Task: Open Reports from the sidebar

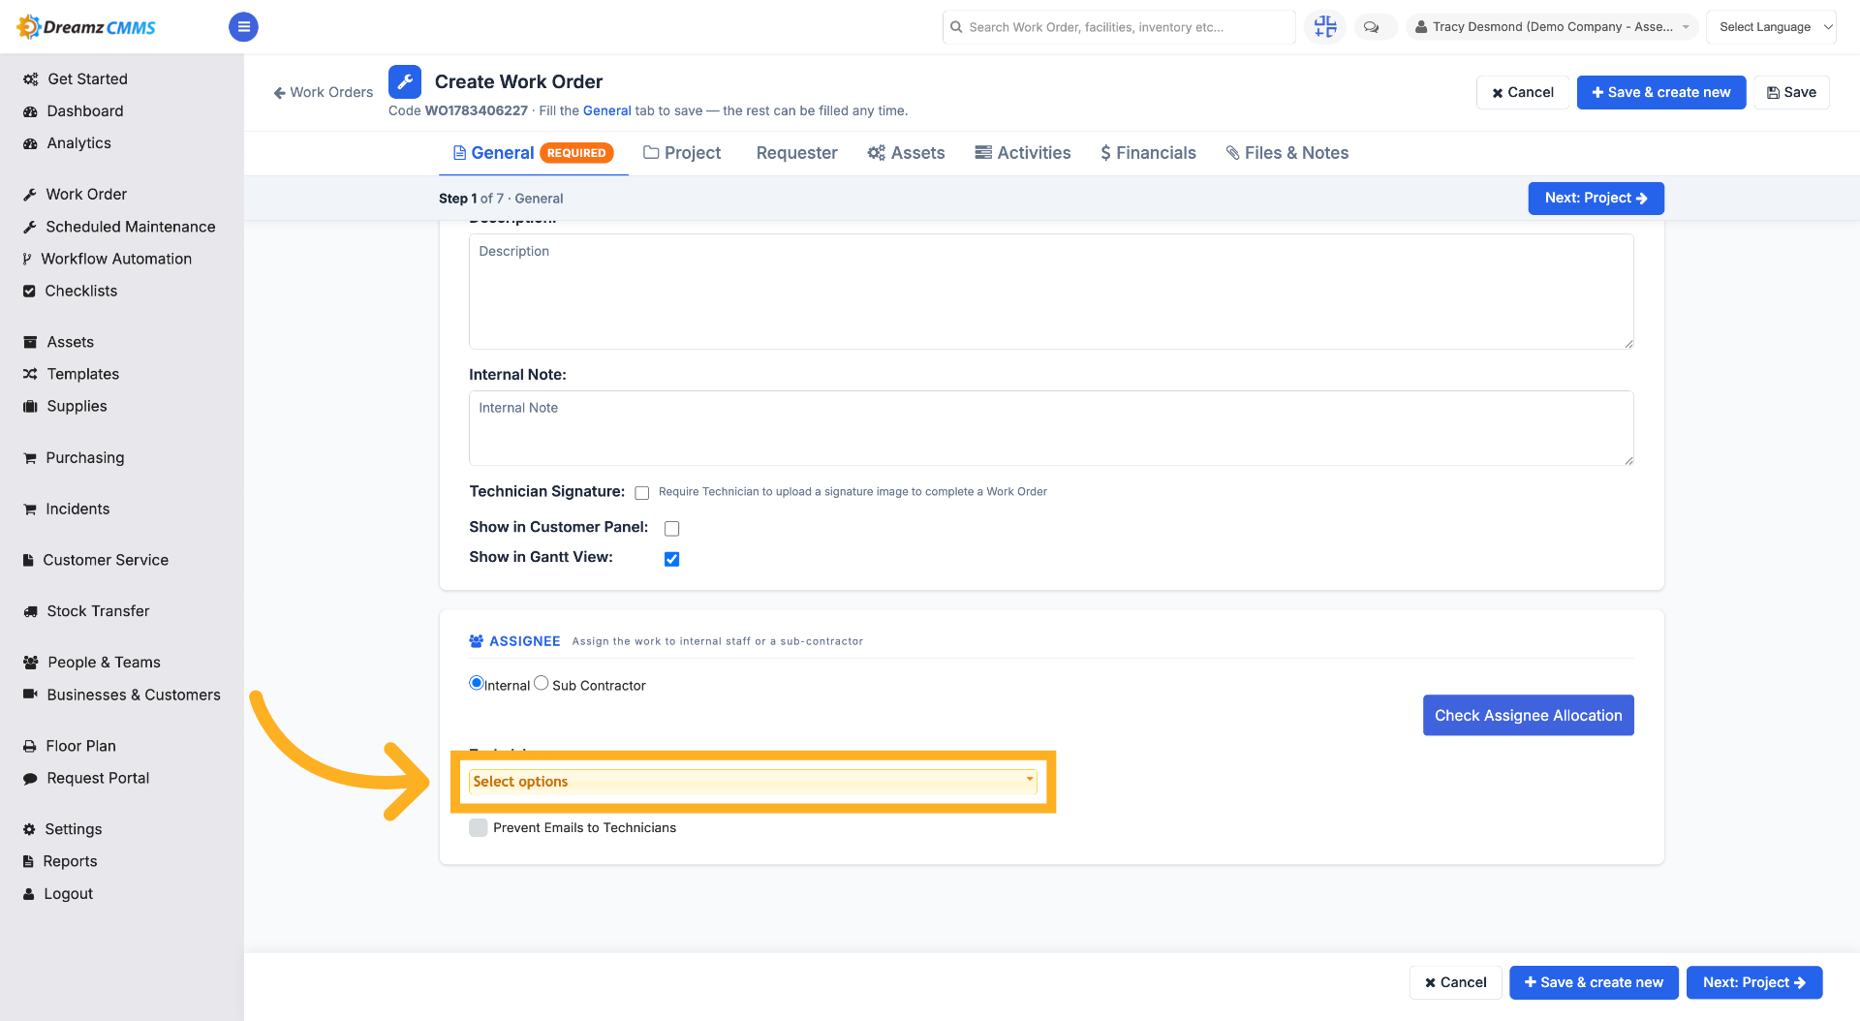Action: click(x=70, y=861)
